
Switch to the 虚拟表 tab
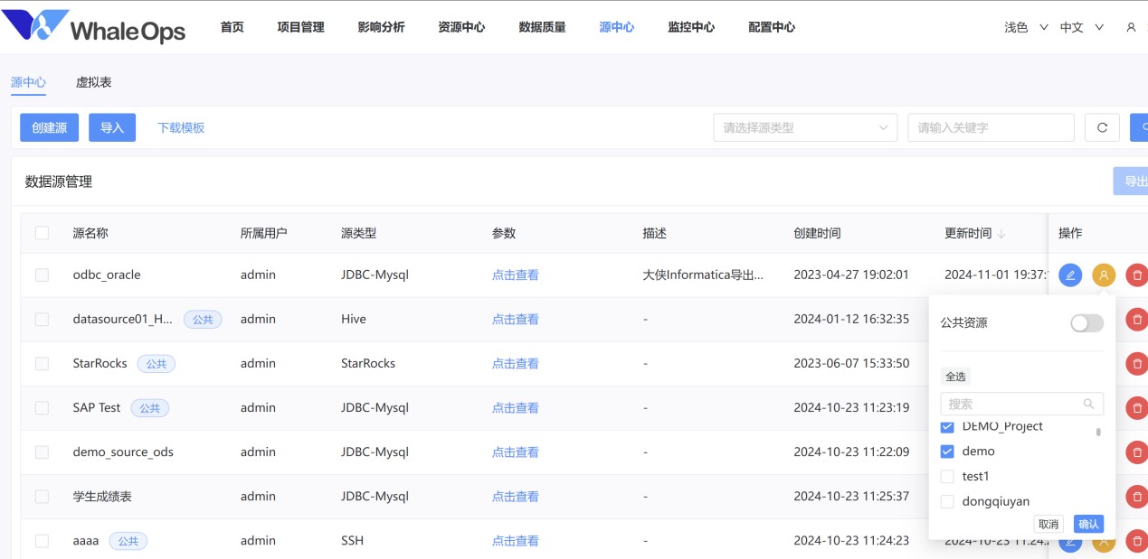tap(94, 82)
